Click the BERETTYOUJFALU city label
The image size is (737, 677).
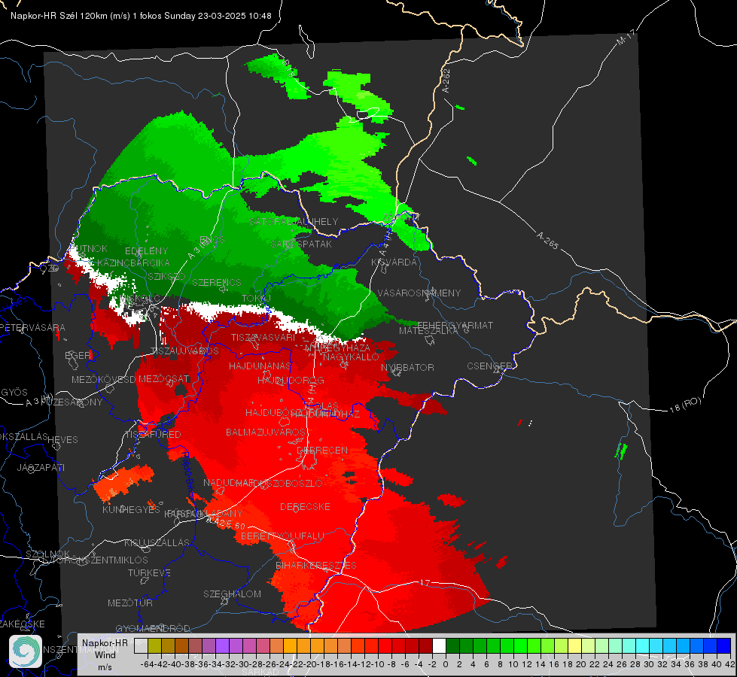pyautogui.click(x=282, y=536)
